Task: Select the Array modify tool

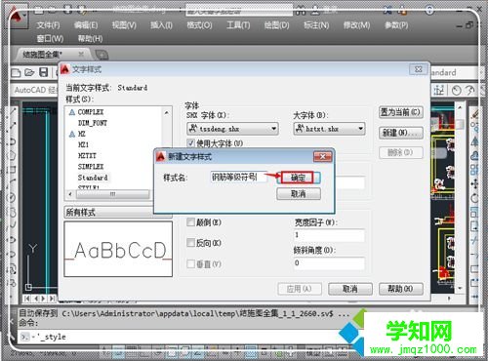Action: point(474,170)
